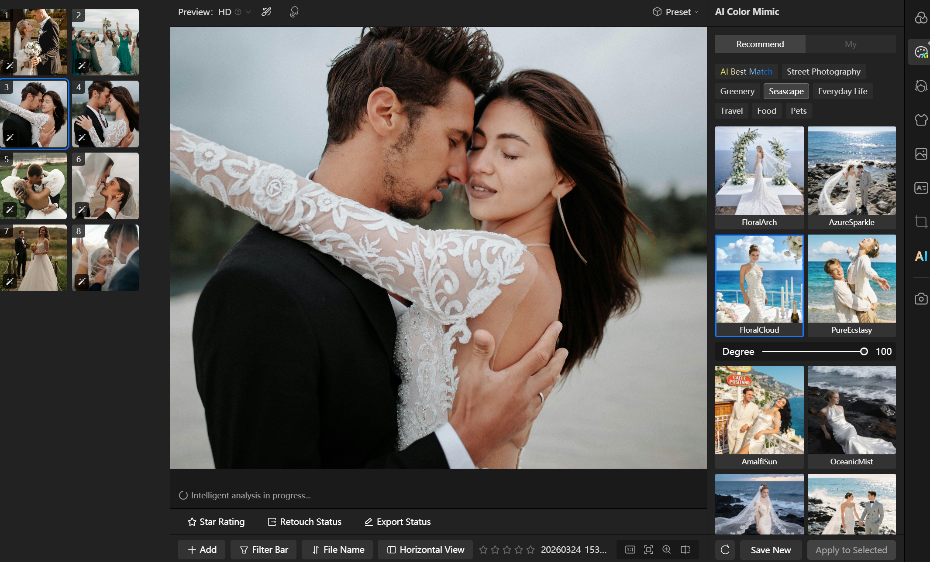Click the zoom-in magnifier icon
This screenshot has width=930, height=562.
point(667,550)
